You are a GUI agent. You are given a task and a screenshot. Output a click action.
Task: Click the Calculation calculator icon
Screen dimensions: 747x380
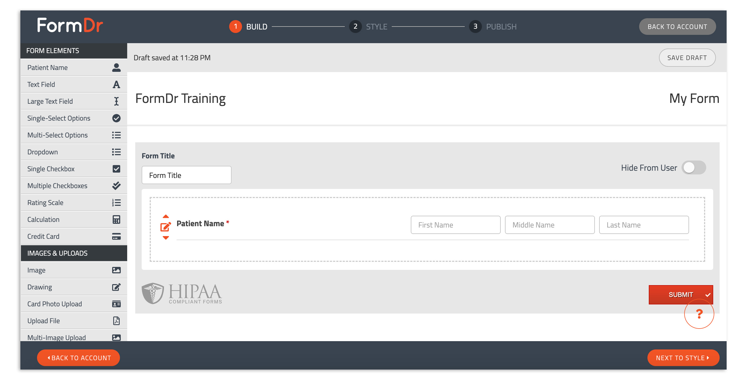click(x=116, y=219)
